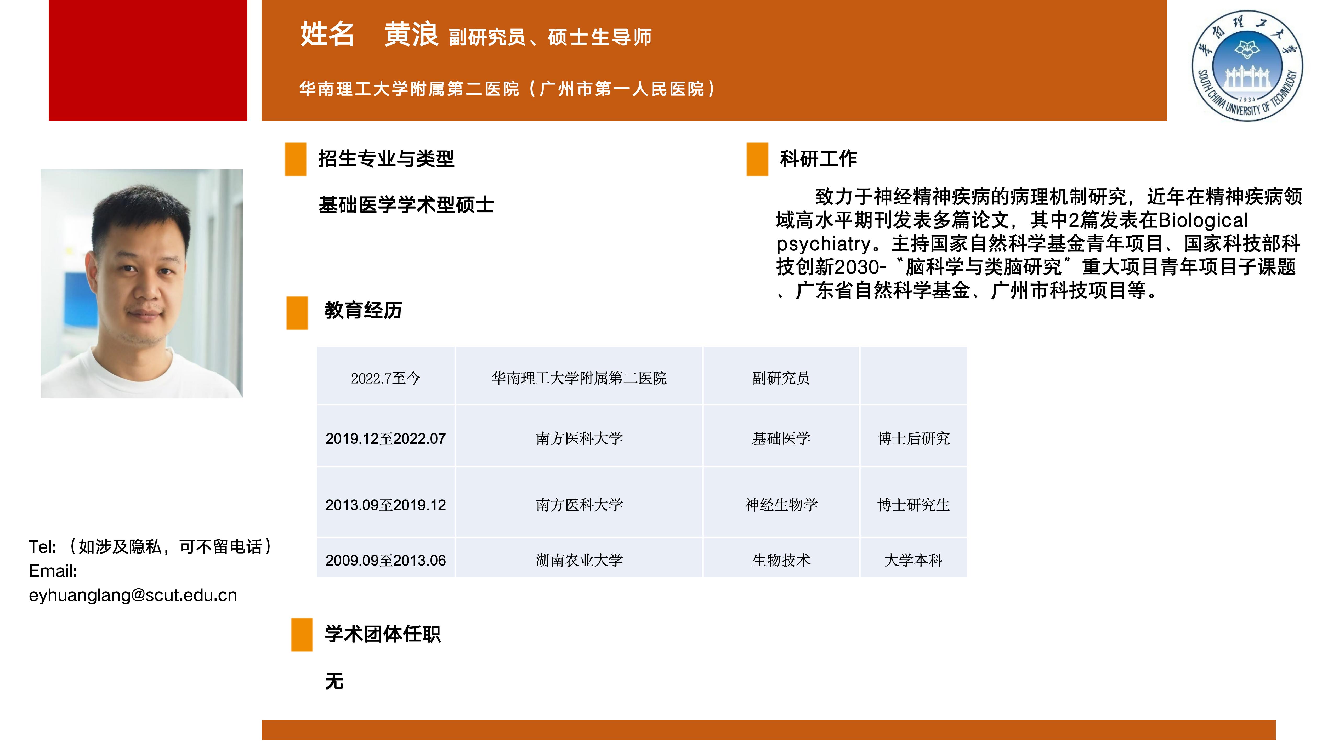
Task: Click the portrait photo
Action: tap(141, 284)
